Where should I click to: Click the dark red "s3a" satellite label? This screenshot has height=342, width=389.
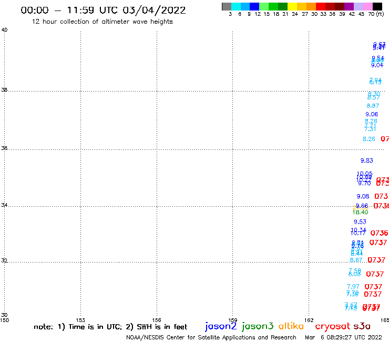pos(362,326)
